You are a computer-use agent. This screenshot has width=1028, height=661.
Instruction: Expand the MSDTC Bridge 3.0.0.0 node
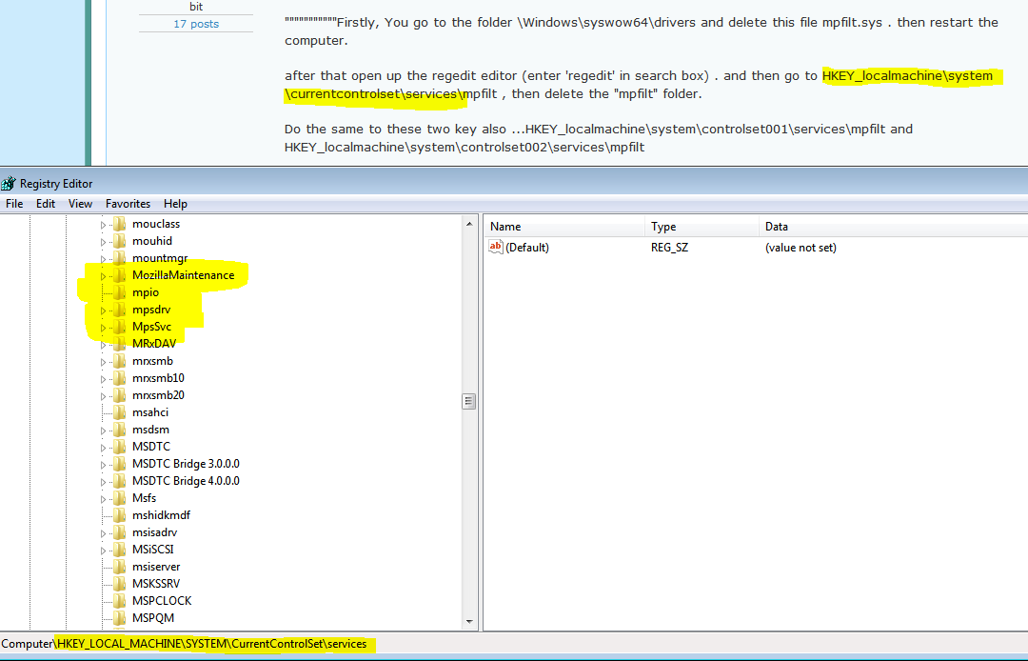click(x=104, y=465)
